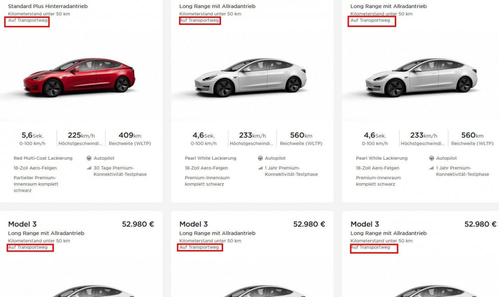499x297 pixels.
Task: Select the 4,6 Sek. acceleration spec on middle card
Action: point(205,138)
